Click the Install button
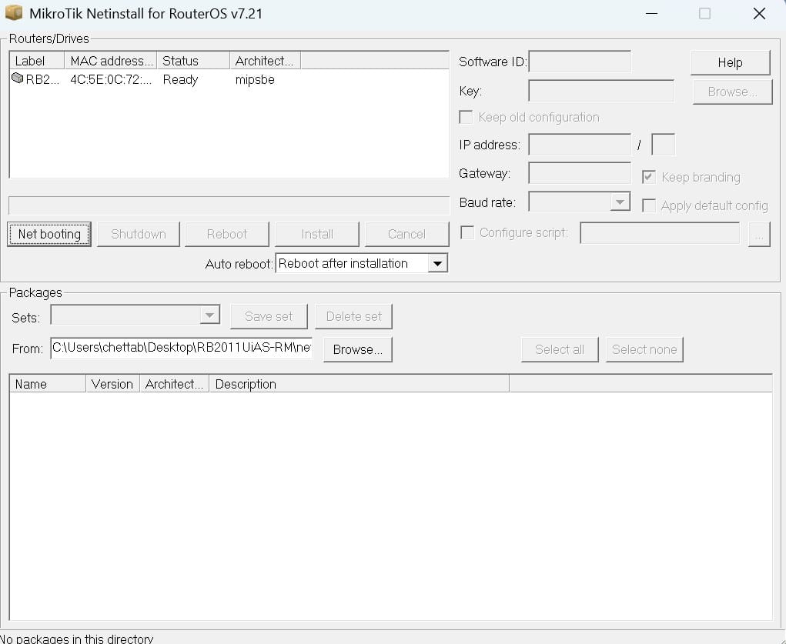Screen dimensions: 786x644 (x=317, y=234)
